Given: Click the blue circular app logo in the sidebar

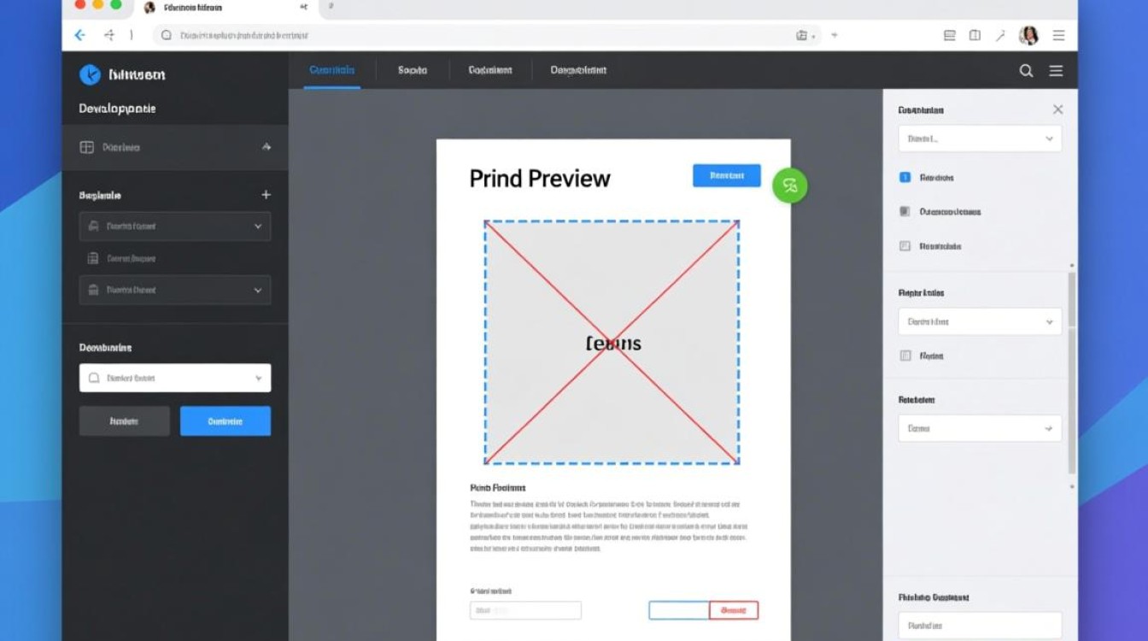Looking at the screenshot, I should [90, 74].
